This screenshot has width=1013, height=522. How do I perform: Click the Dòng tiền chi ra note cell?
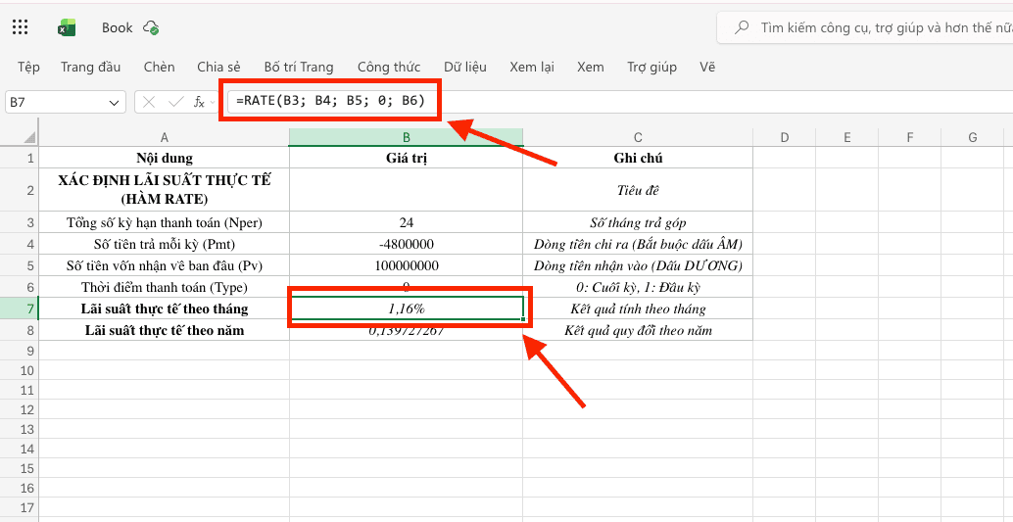[638, 244]
